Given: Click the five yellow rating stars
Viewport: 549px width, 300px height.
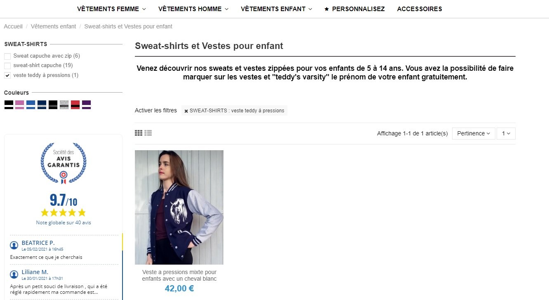Looking at the screenshot, I should coord(64,212).
